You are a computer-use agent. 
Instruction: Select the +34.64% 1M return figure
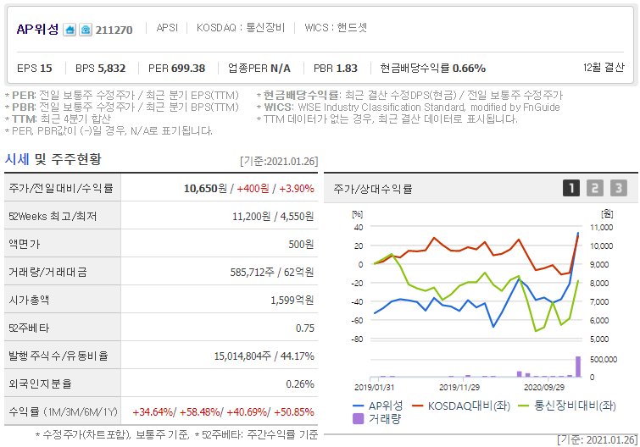click(x=153, y=412)
